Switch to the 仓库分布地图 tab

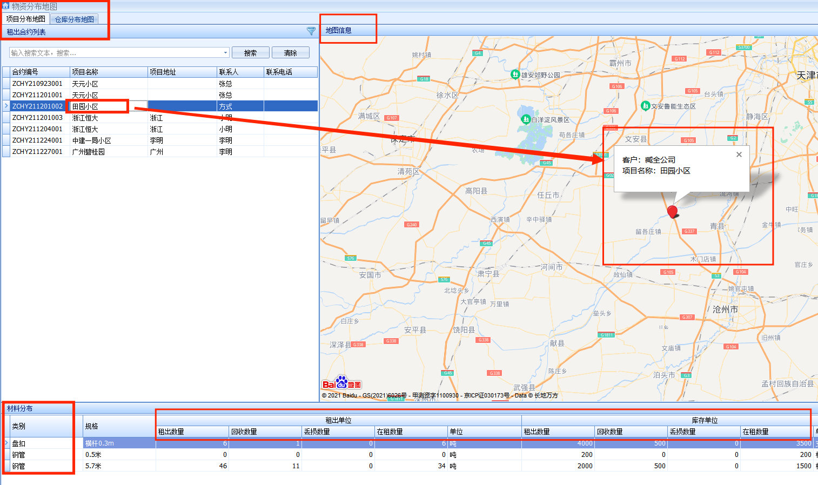[75, 19]
